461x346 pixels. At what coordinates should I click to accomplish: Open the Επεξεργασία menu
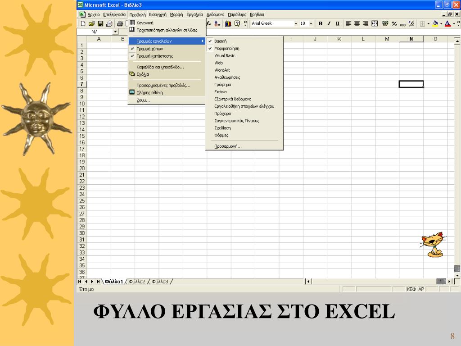pos(114,14)
